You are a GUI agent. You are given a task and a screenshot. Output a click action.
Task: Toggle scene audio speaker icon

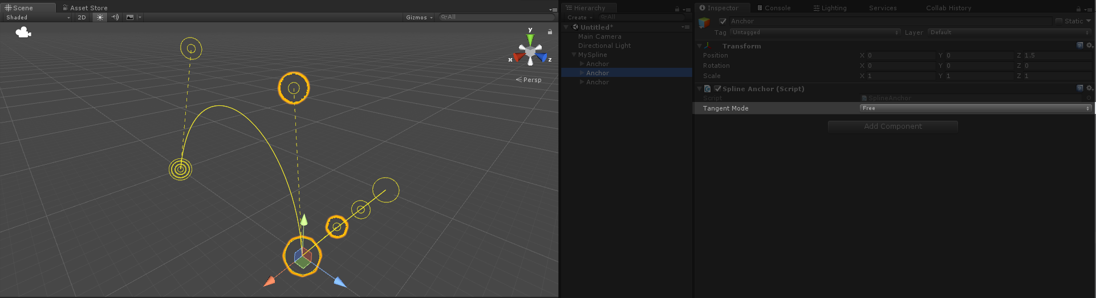115,17
